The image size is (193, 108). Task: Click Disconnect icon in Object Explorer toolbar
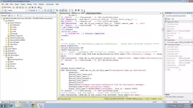pos(12,16)
